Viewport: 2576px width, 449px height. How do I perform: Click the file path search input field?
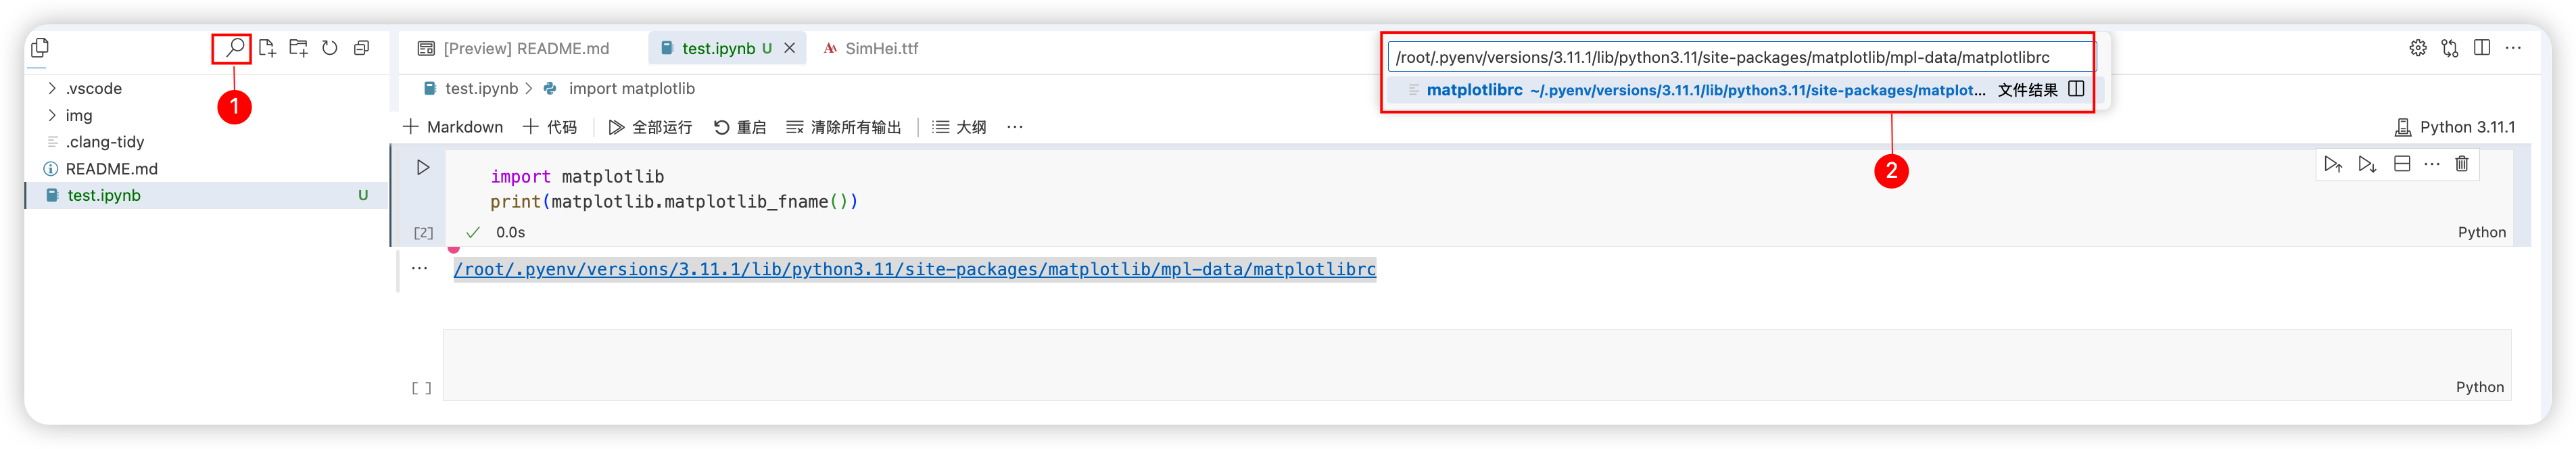coord(1740,58)
